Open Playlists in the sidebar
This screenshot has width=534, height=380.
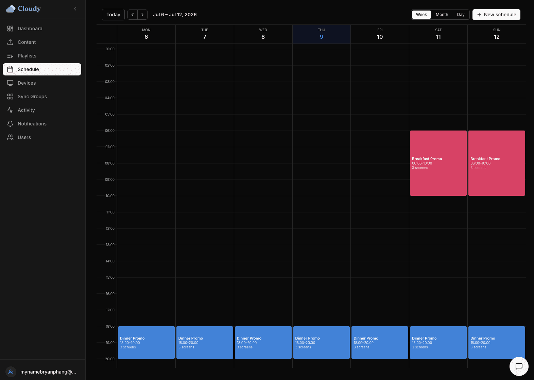tap(42, 56)
